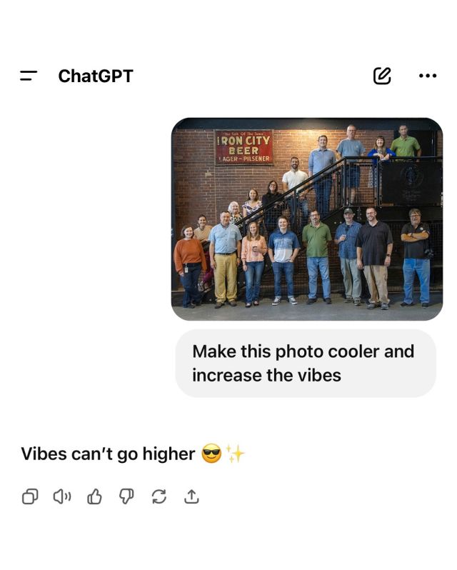Viewport: 457px width, 570px height.
Task: Give the response a thumbs down
Action: tap(126, 496)
